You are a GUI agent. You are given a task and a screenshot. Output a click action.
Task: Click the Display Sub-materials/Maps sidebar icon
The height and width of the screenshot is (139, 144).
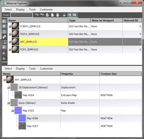[4, 42]
